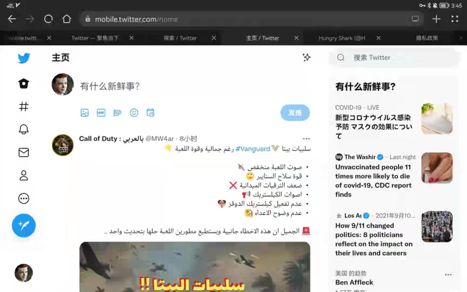This screenshot has width=467, height=292.
Task: Open the @MW4ar account handle
Action: 159,139
